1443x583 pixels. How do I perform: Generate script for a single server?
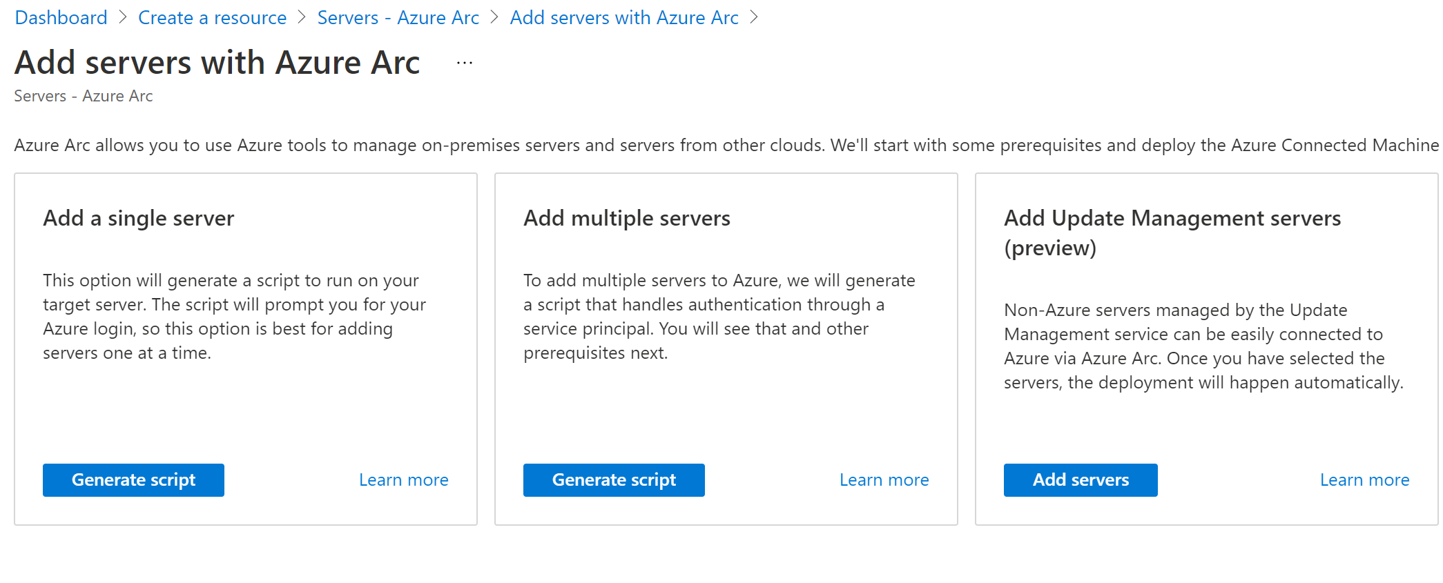(x=133, y=480)
